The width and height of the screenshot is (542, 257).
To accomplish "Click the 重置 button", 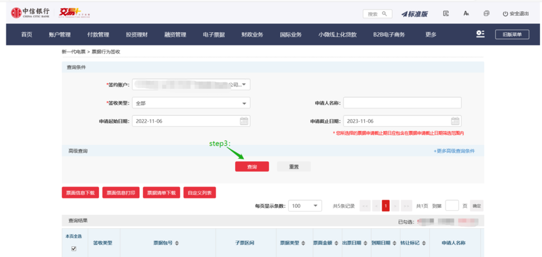I will click(x=294, y=167).
